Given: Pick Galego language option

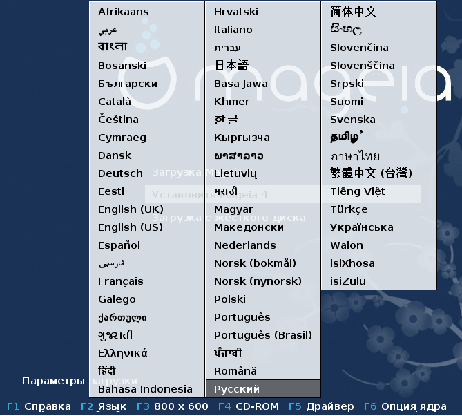Looking at the screenshot, I should tap(117, 299).
